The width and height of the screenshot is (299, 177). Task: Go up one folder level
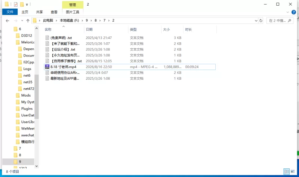(28, 21)
